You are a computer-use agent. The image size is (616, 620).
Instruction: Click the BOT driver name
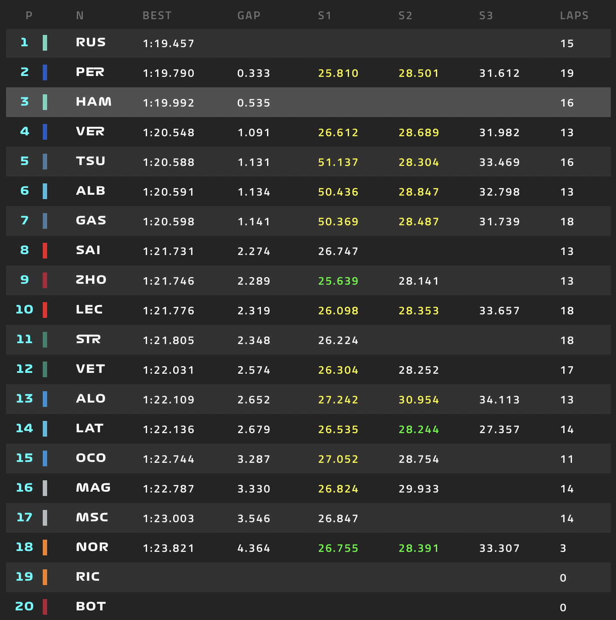click(x=91, y=606)
